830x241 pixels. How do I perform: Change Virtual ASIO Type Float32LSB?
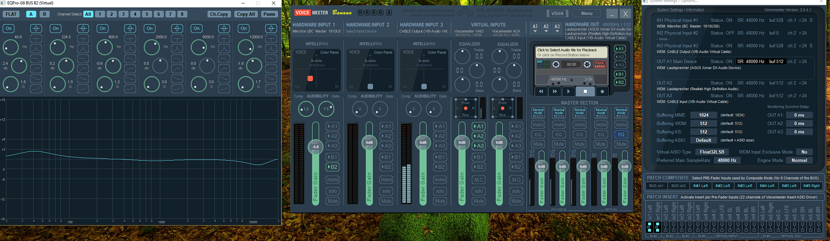712,152
